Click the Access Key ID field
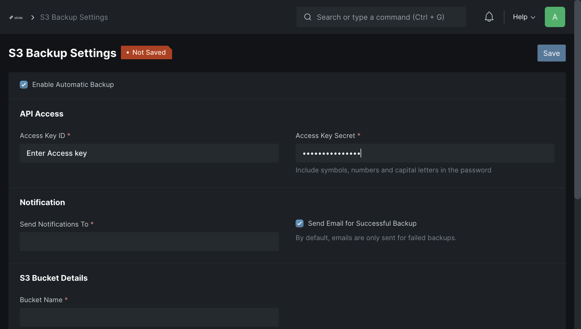The image size is (581, 329). pyautogui.click(x=149, y=153)
